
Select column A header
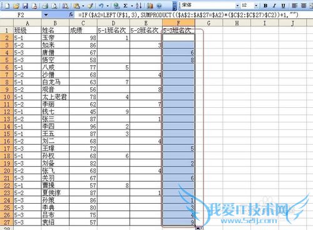pyautogui.click(x=28, y=23)
